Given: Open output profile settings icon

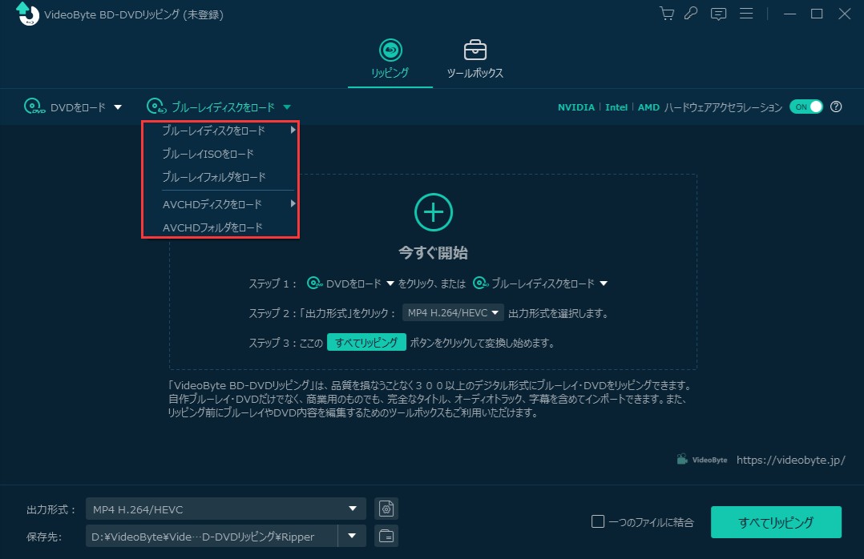Looking at the screenshot, I should pos(386,509).
